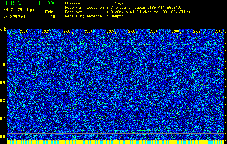Click the Receiver label
227x144 pixels.
(x=74, y=12)
